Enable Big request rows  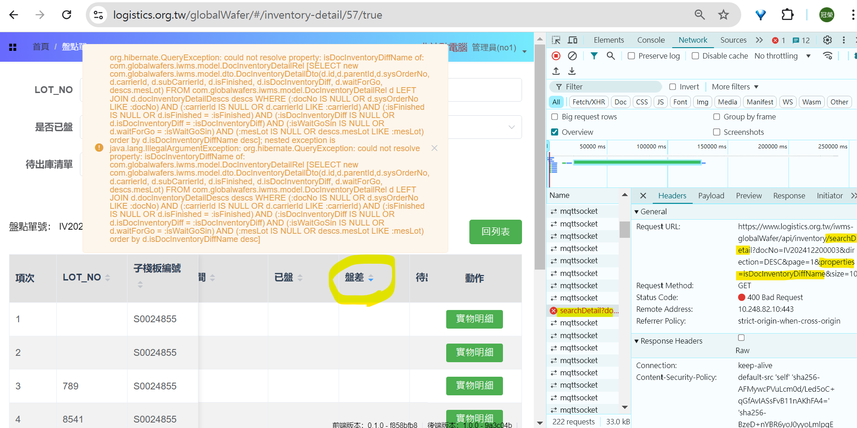pos(555,117)
